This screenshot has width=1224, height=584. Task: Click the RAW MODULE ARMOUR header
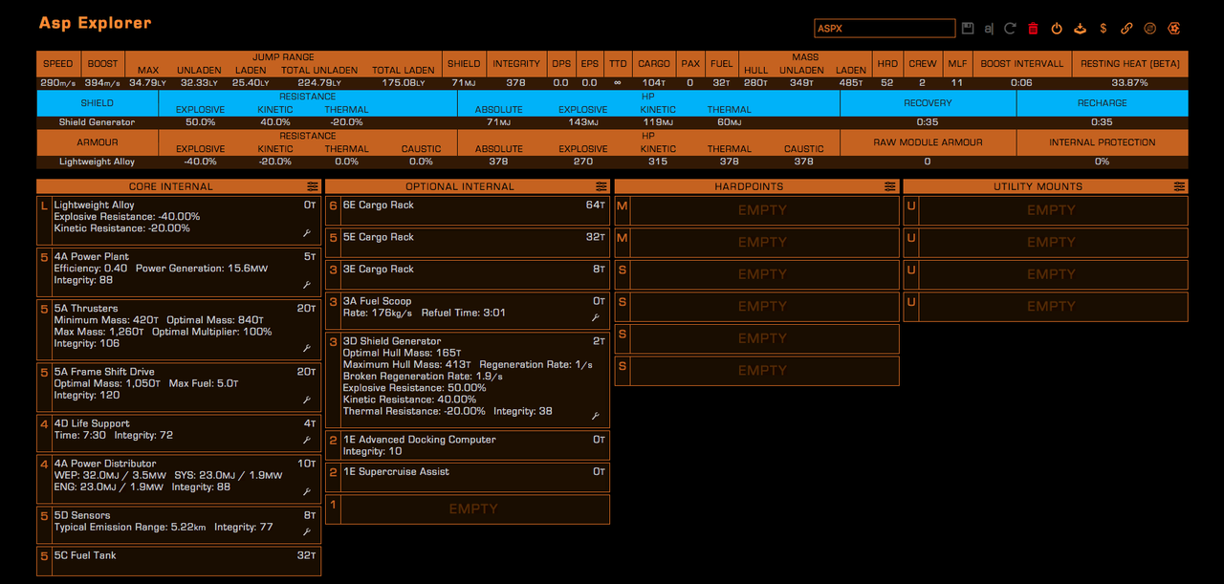tap(928, 142)
